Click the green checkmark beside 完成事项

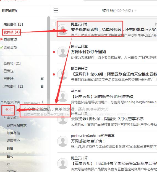point(1,47)
